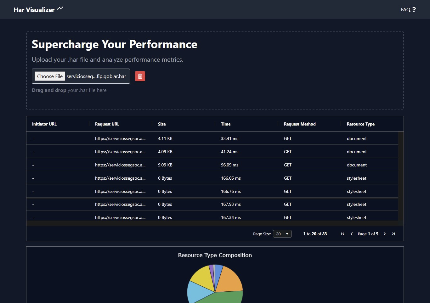Click the 41.24 ms time cell
Image resolution: width=430 pixels, height=303 pixels.
coord(229,152)
